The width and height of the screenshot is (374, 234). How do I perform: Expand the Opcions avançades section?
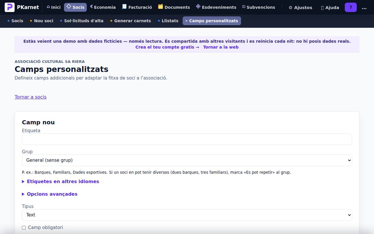pos(50,194)
